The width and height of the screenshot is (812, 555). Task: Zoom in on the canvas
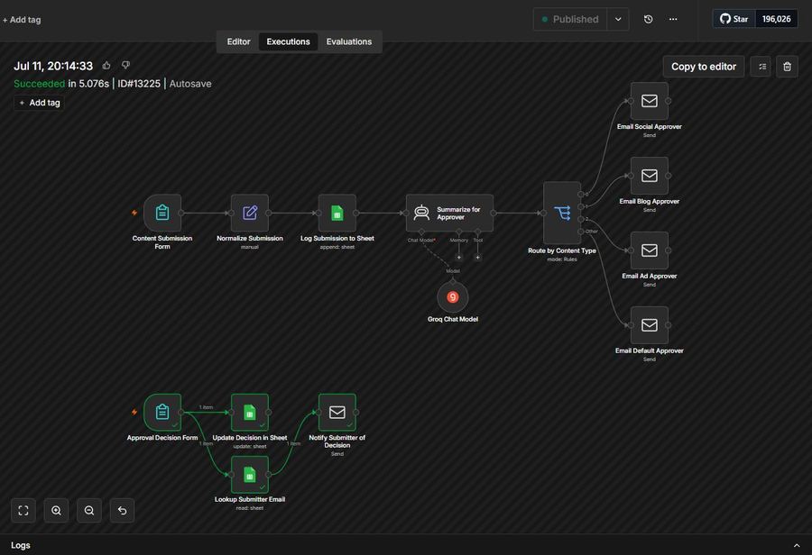tap(56, 511)
